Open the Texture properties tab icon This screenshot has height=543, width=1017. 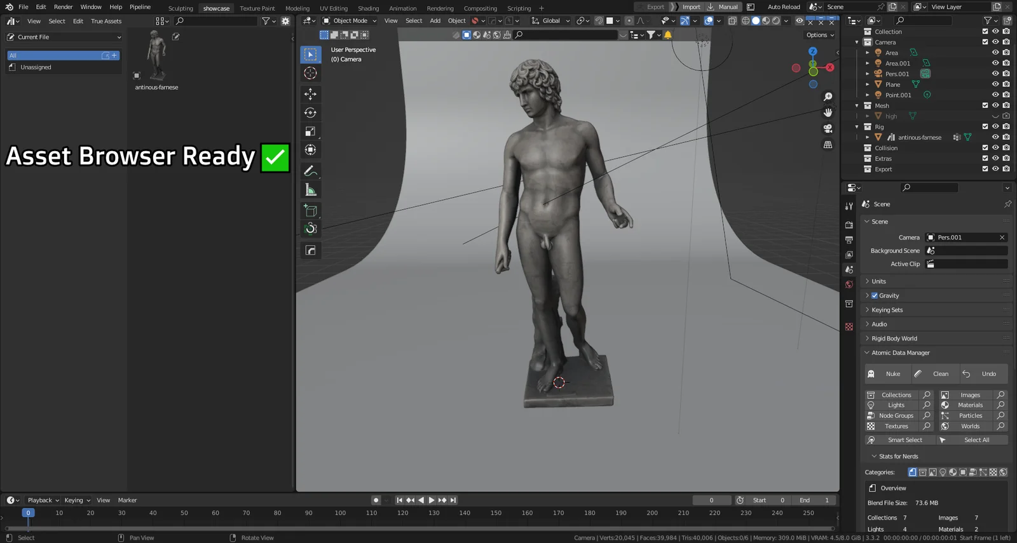tap(849, 326)
